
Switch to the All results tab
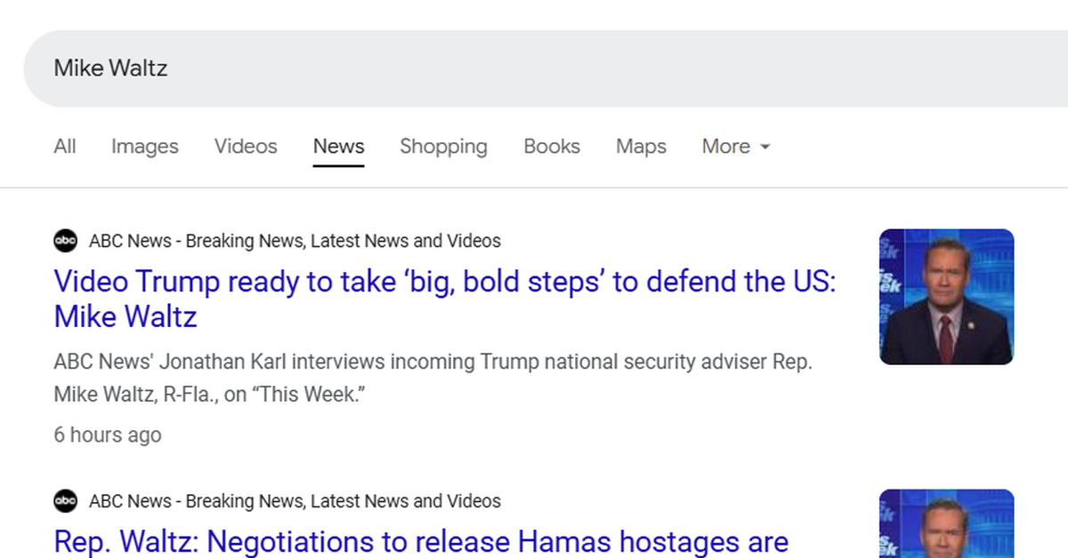pyautogui.click(x=65, y=147)
